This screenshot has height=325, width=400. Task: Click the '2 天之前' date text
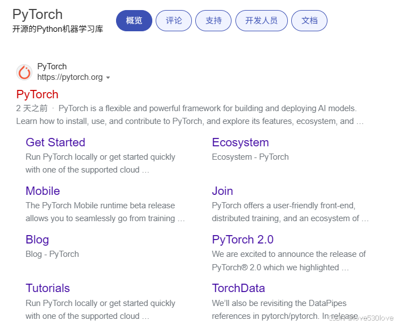[32, 108]
